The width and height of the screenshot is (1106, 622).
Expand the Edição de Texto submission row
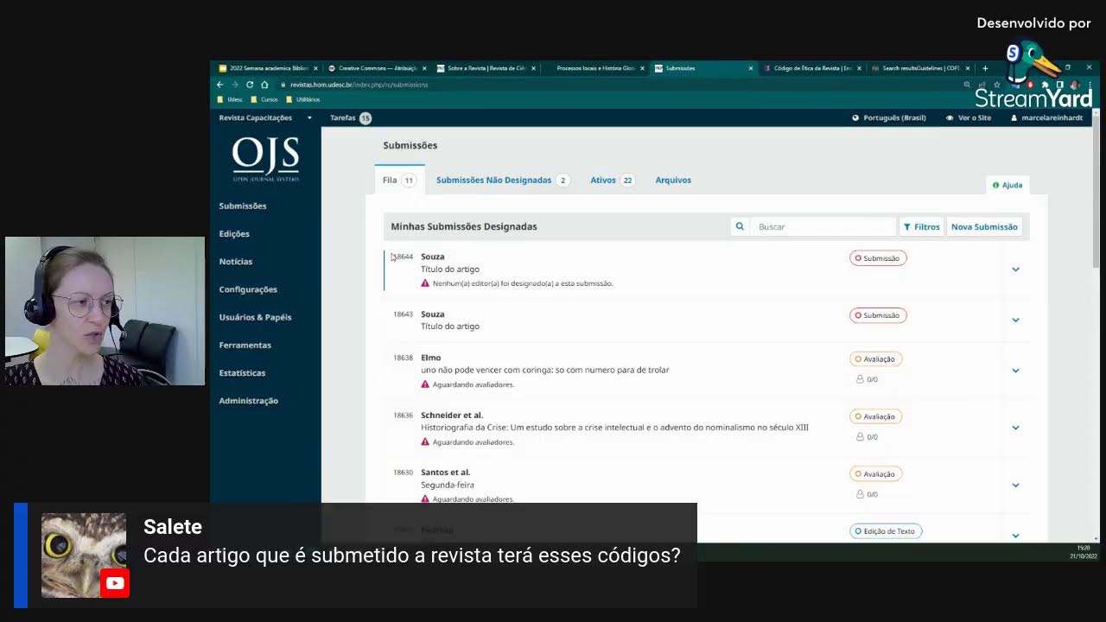1015,536
